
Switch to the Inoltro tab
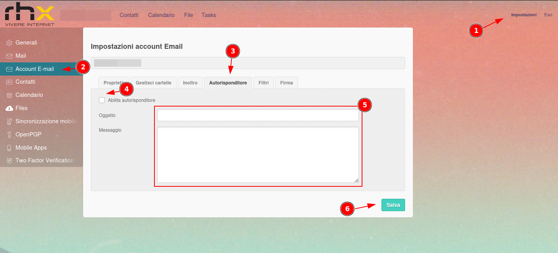click(190, 83)
